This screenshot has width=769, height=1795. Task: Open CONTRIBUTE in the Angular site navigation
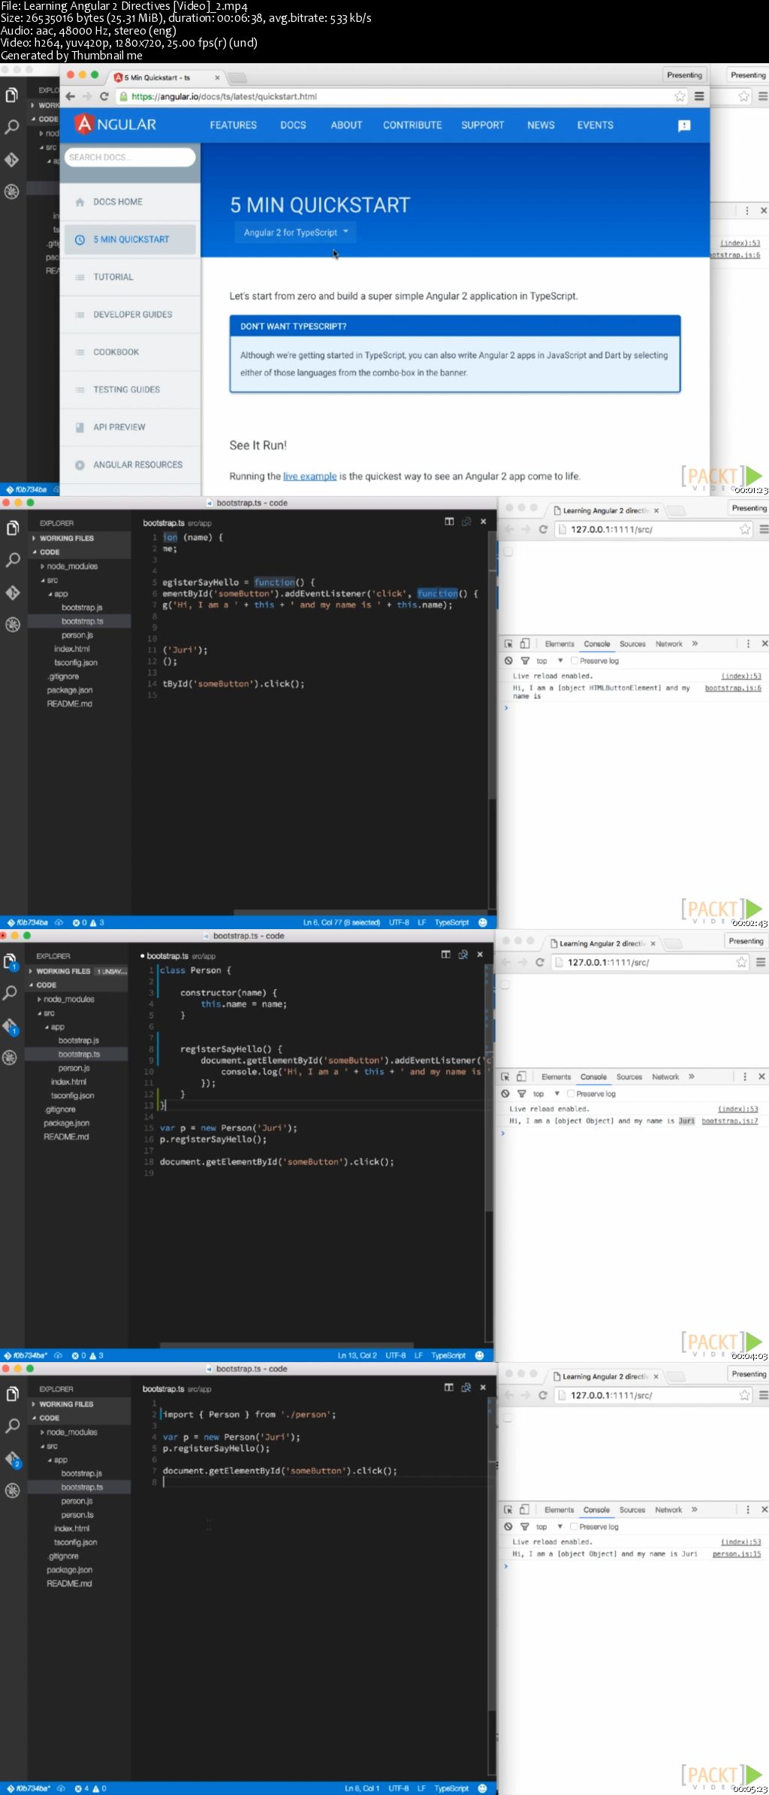pyautogui.click(x=412, y=125)
